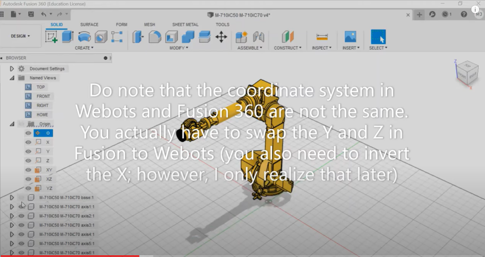
Task: Toggle visibility of the Y axis
Action: 28,151
